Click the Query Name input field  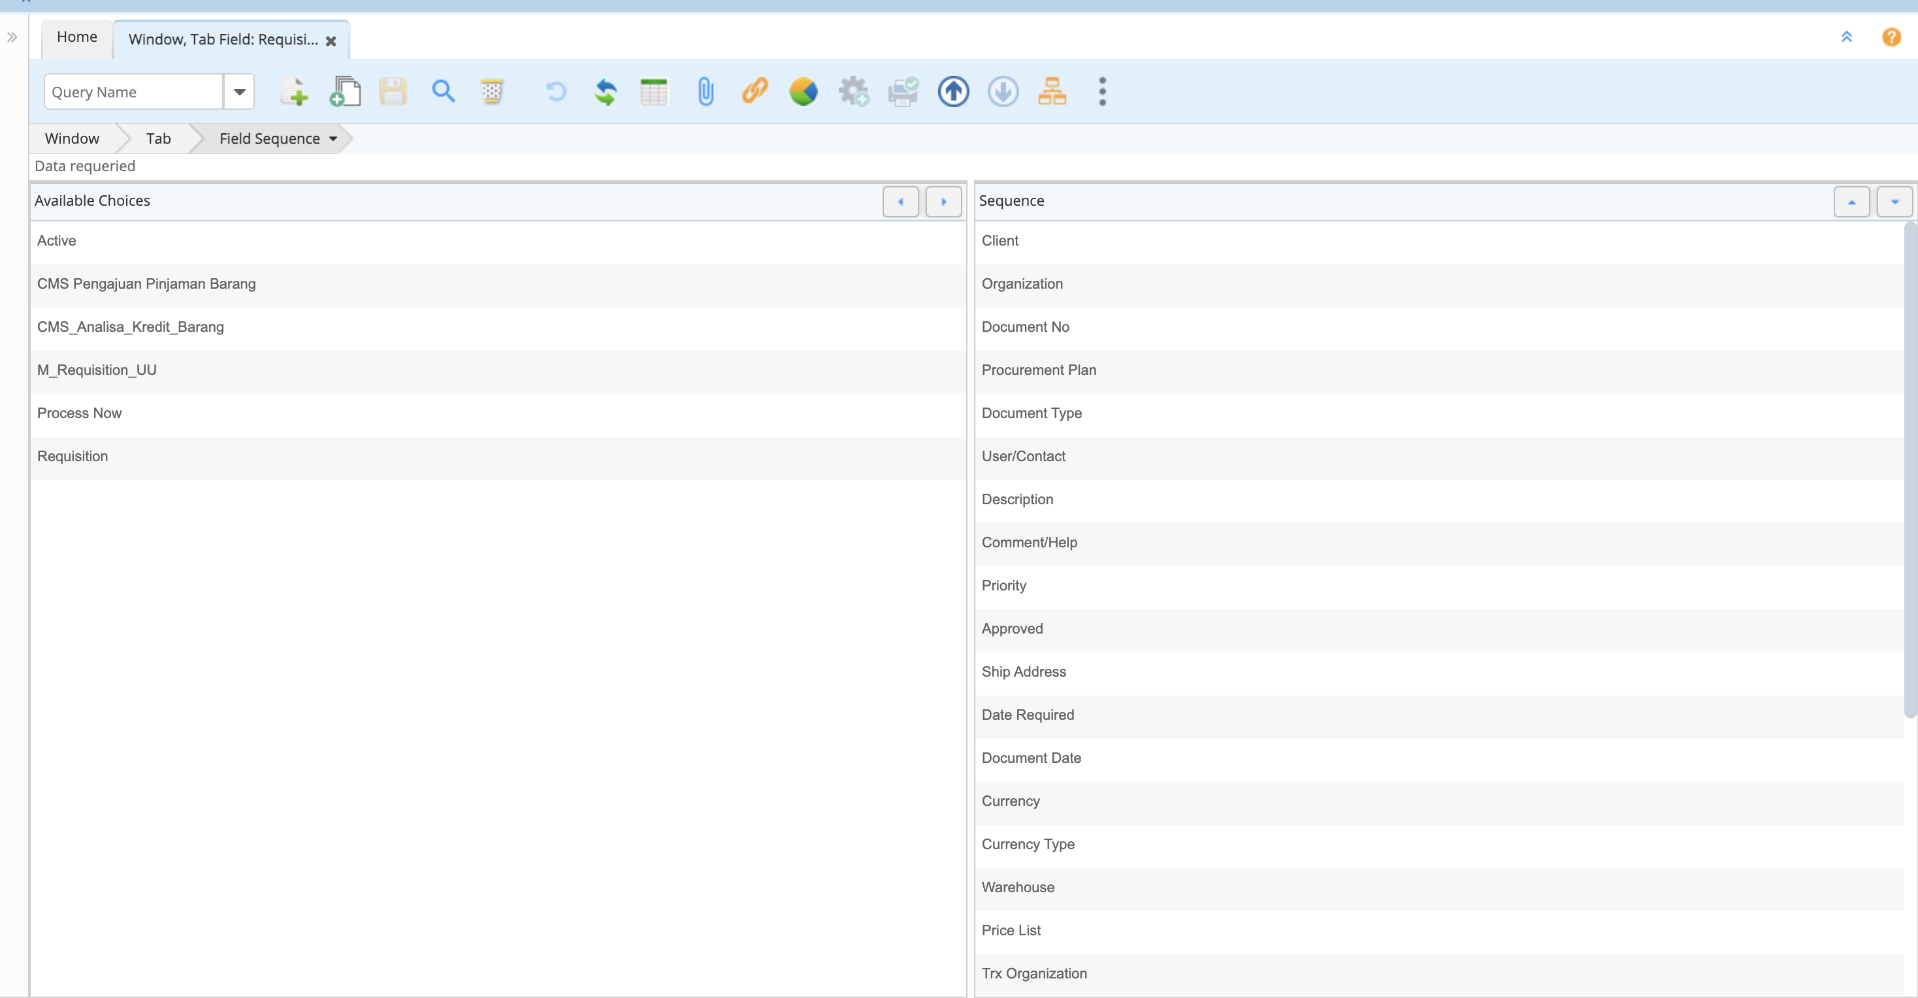(x=134, y=91)
